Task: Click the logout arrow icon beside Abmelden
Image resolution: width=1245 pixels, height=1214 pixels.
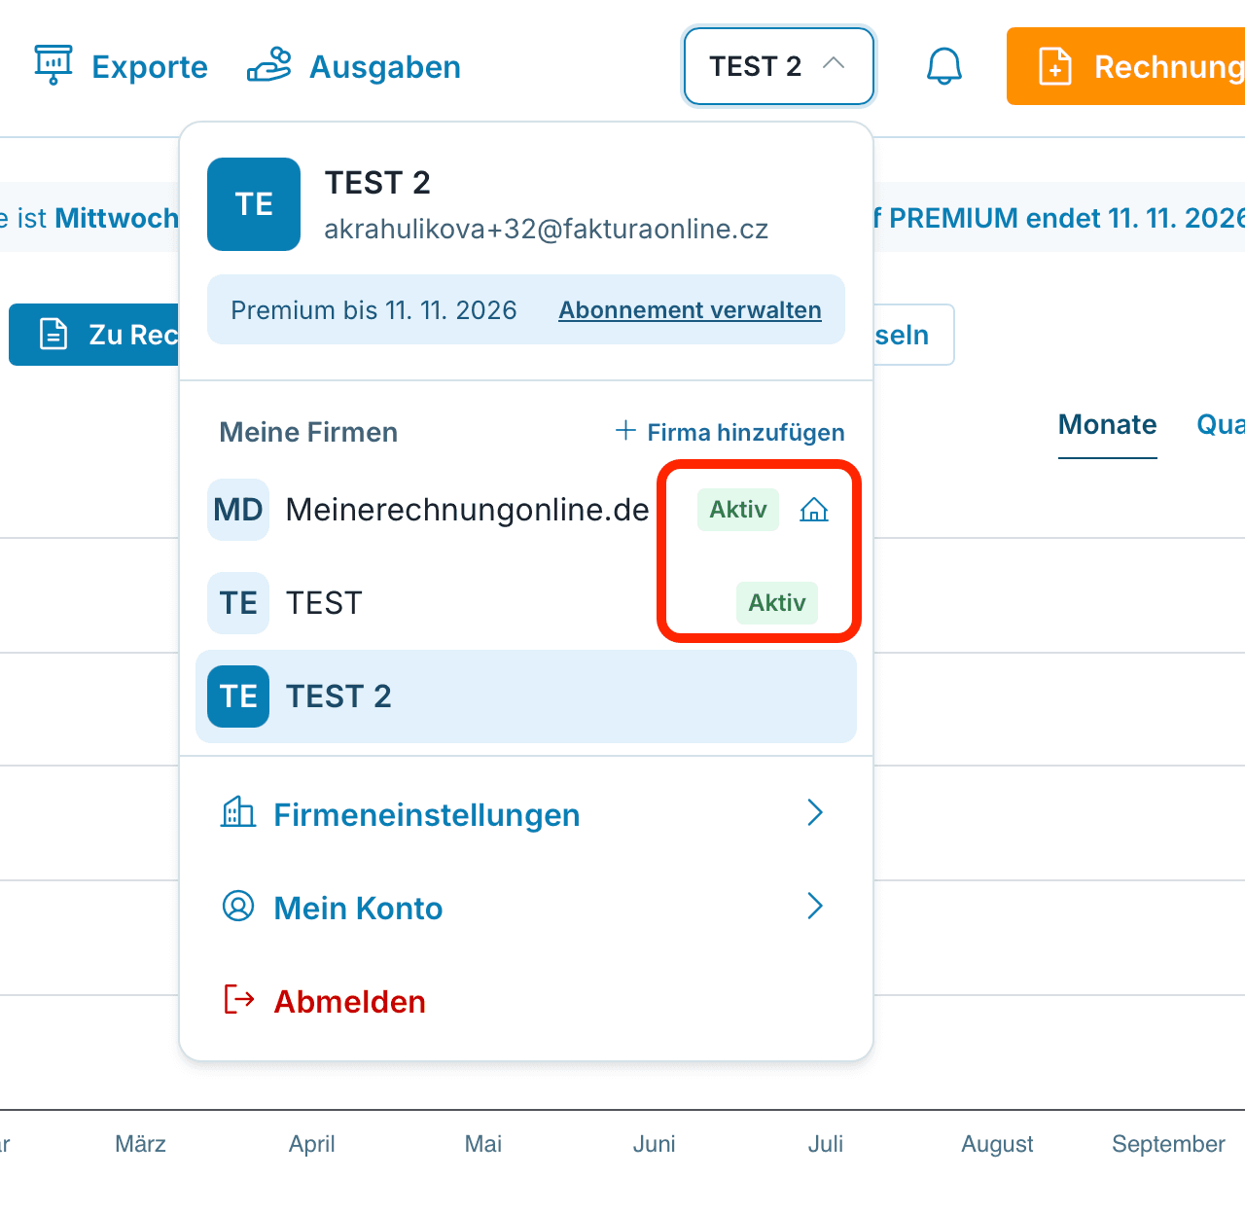Action: [x=239, y=999]
